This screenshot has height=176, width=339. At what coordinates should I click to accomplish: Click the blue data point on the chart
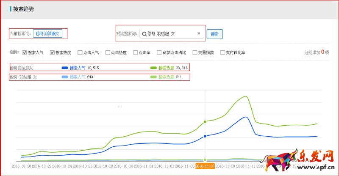coord(205,136)
